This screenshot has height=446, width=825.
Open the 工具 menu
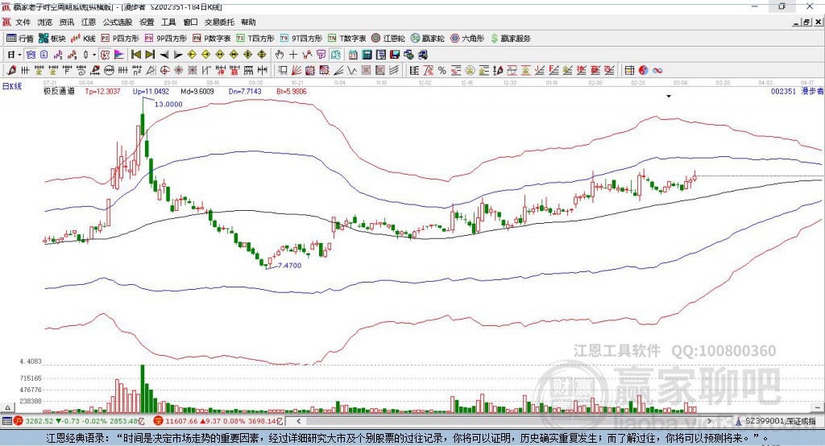168,22
